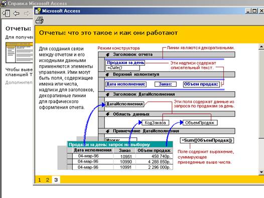Image resolution: width=264 pixels, height=198 pixels.
Task: Click the Объем продаж column header in query
Action: 154,150
